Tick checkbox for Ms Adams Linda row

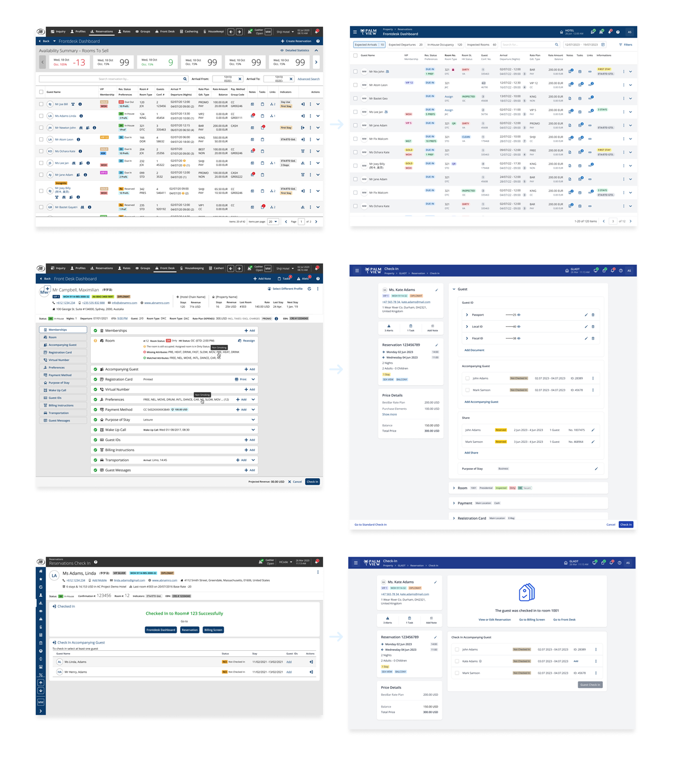point(42,116)
